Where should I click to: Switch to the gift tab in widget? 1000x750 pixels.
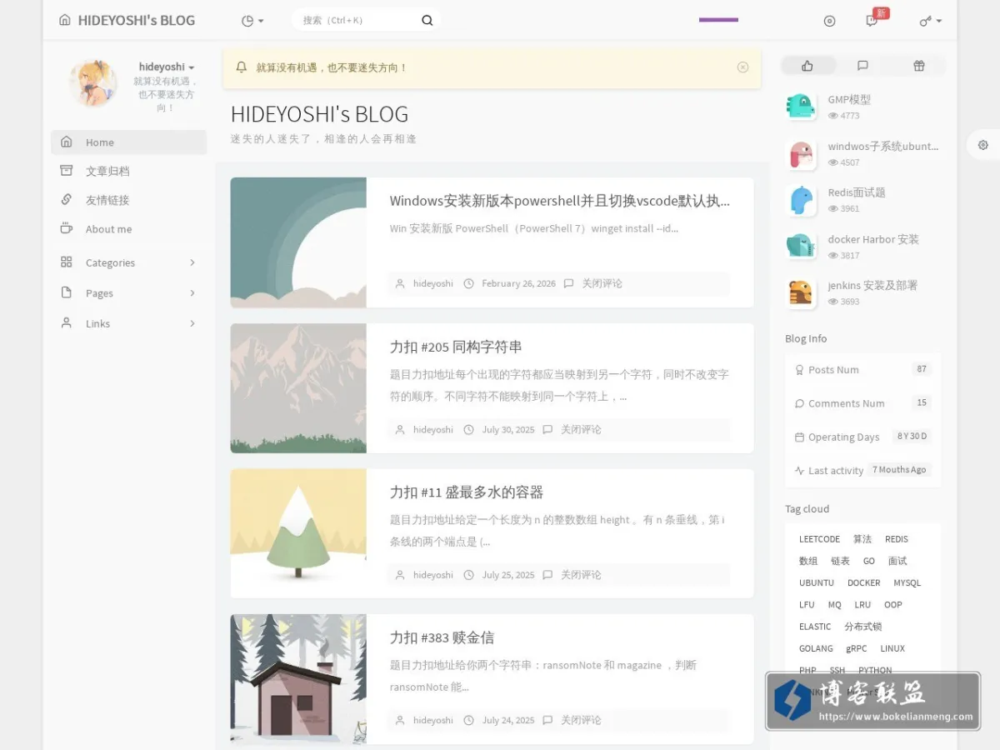pyautogui.click(x=919, y=66)
